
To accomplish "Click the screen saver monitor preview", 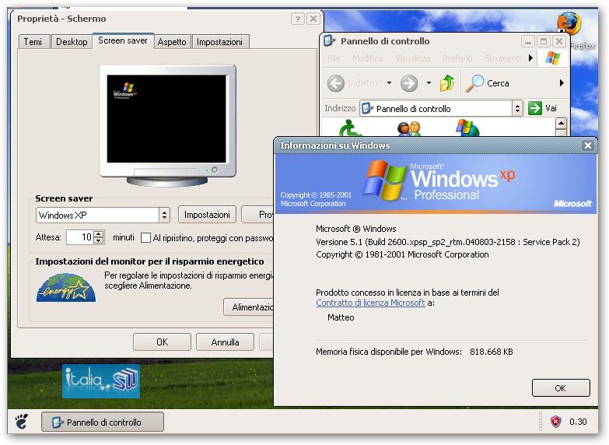I will [166, 119].
